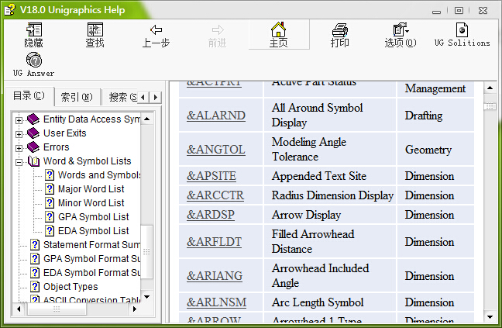Click the topic icon beside EDA Symbol Format

tap(35, 273)
